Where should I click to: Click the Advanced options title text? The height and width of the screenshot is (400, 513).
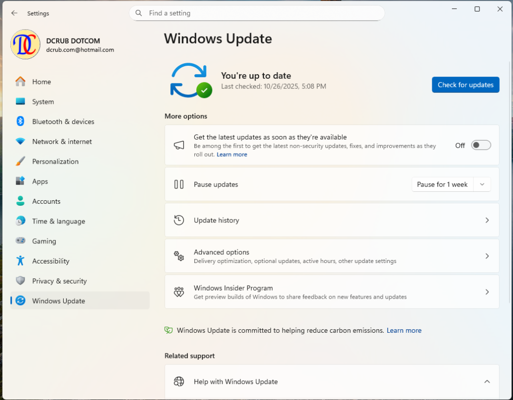[x=221, y=252]
